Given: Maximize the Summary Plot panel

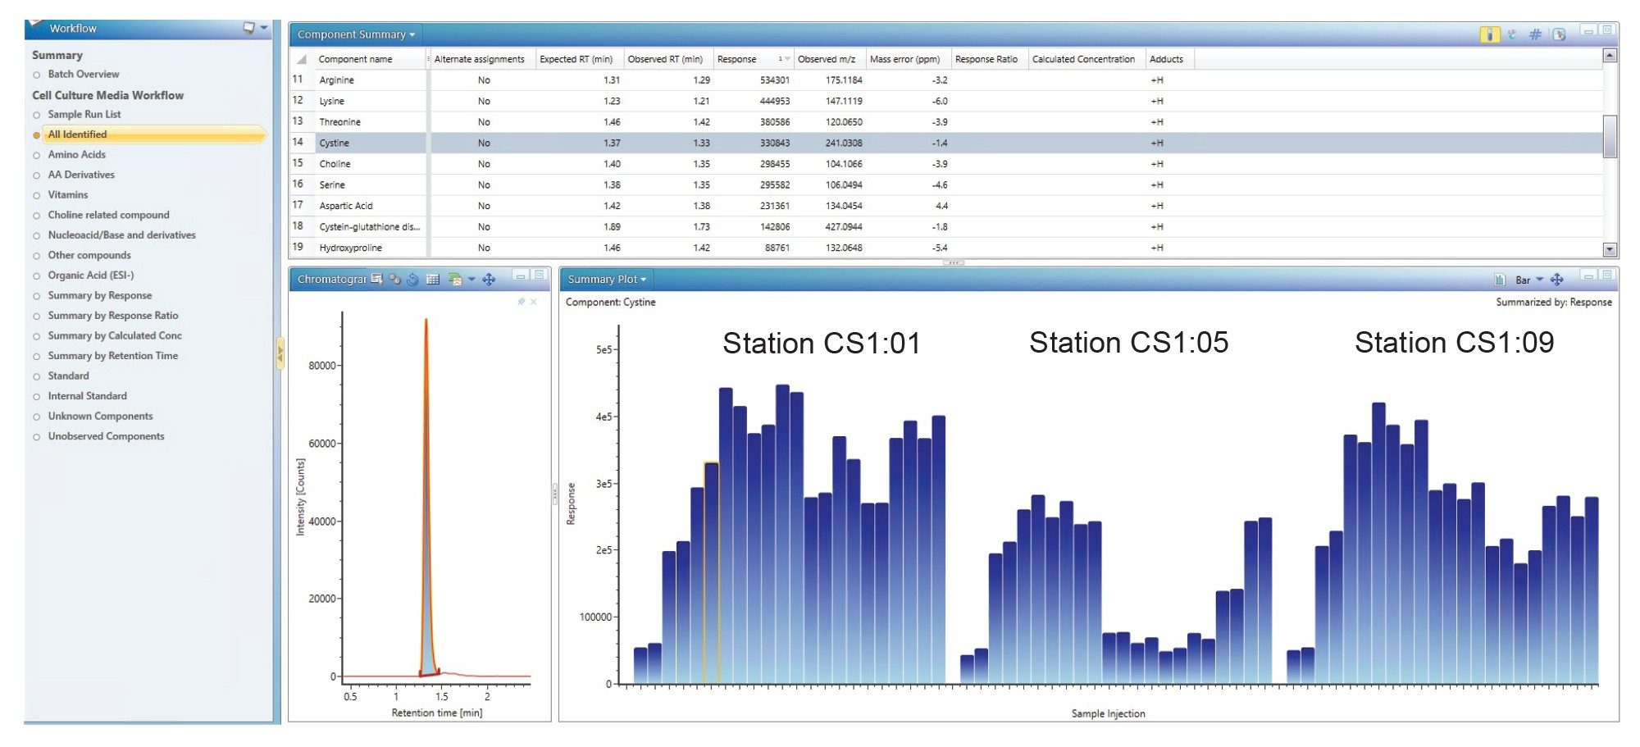Looking at the screenshot, I should (x=1607, y=276).
